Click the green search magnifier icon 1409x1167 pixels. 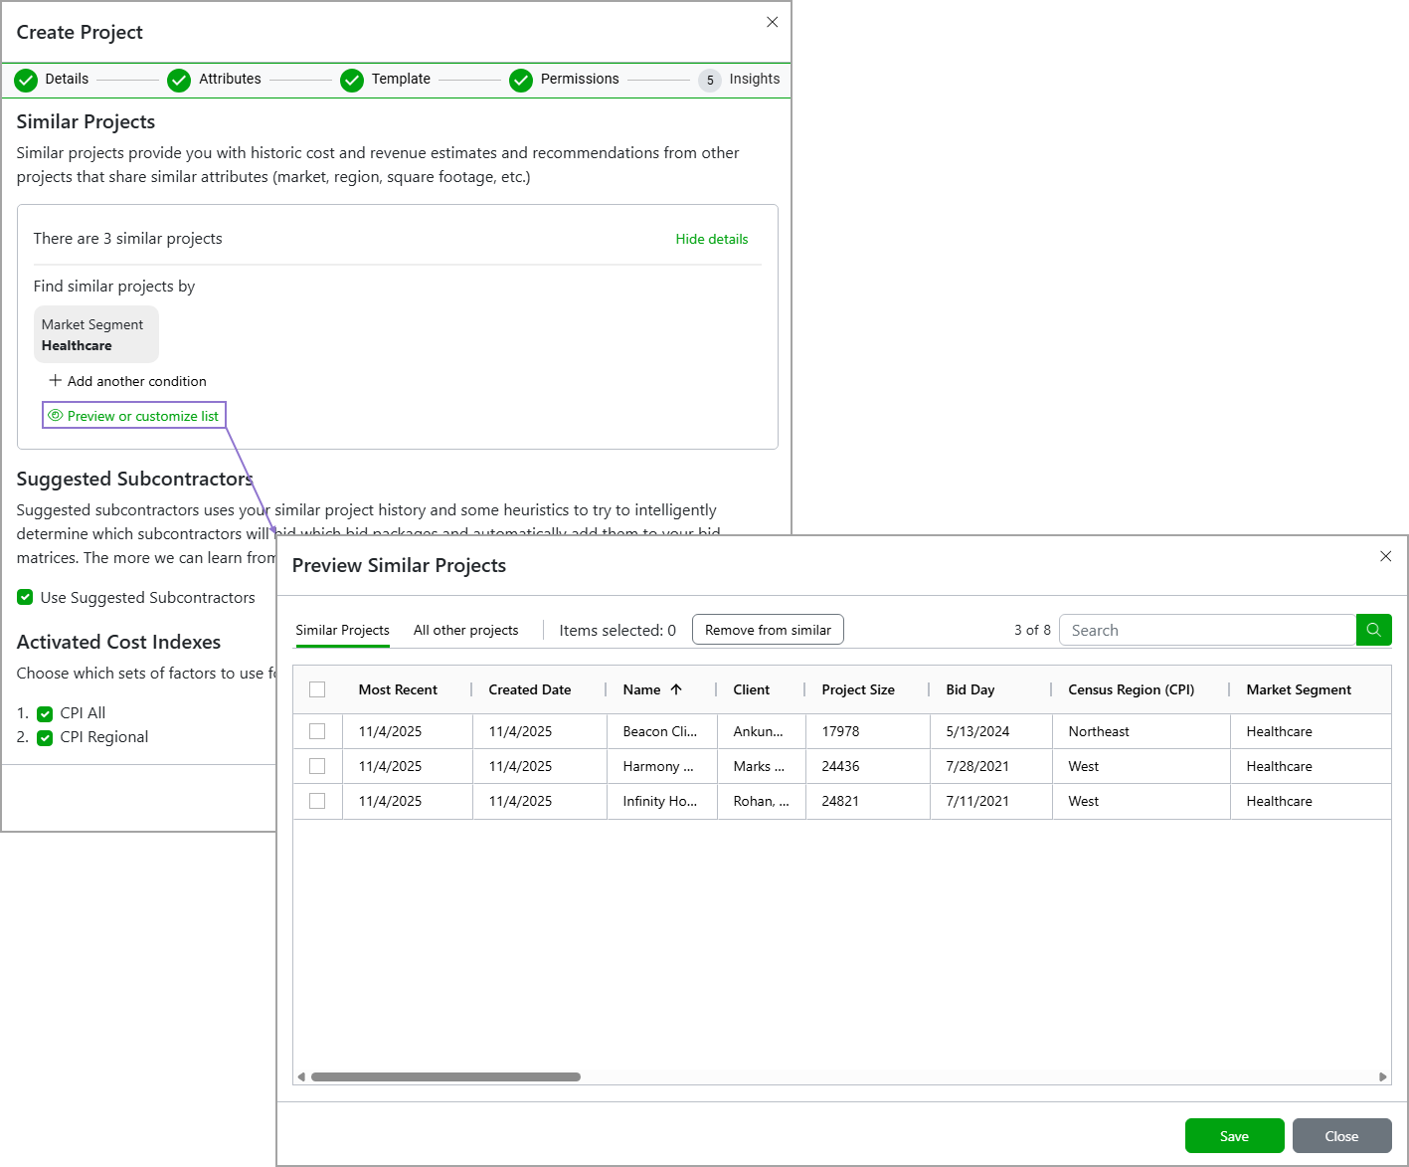pyautogui.click(x=1374, y=630)
